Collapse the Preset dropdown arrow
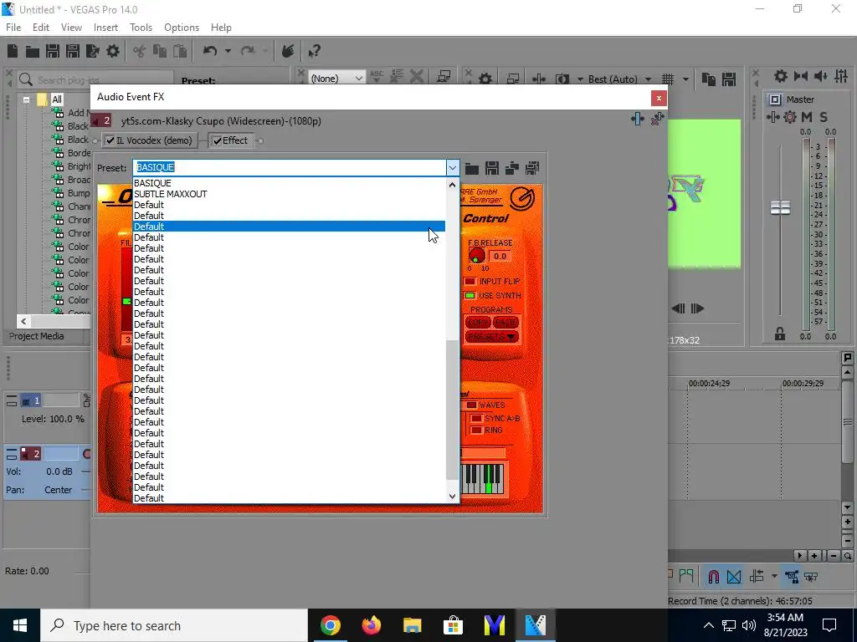Image resolution: width=857 pixels, height=642 pixels. click(x=453, y=168)
